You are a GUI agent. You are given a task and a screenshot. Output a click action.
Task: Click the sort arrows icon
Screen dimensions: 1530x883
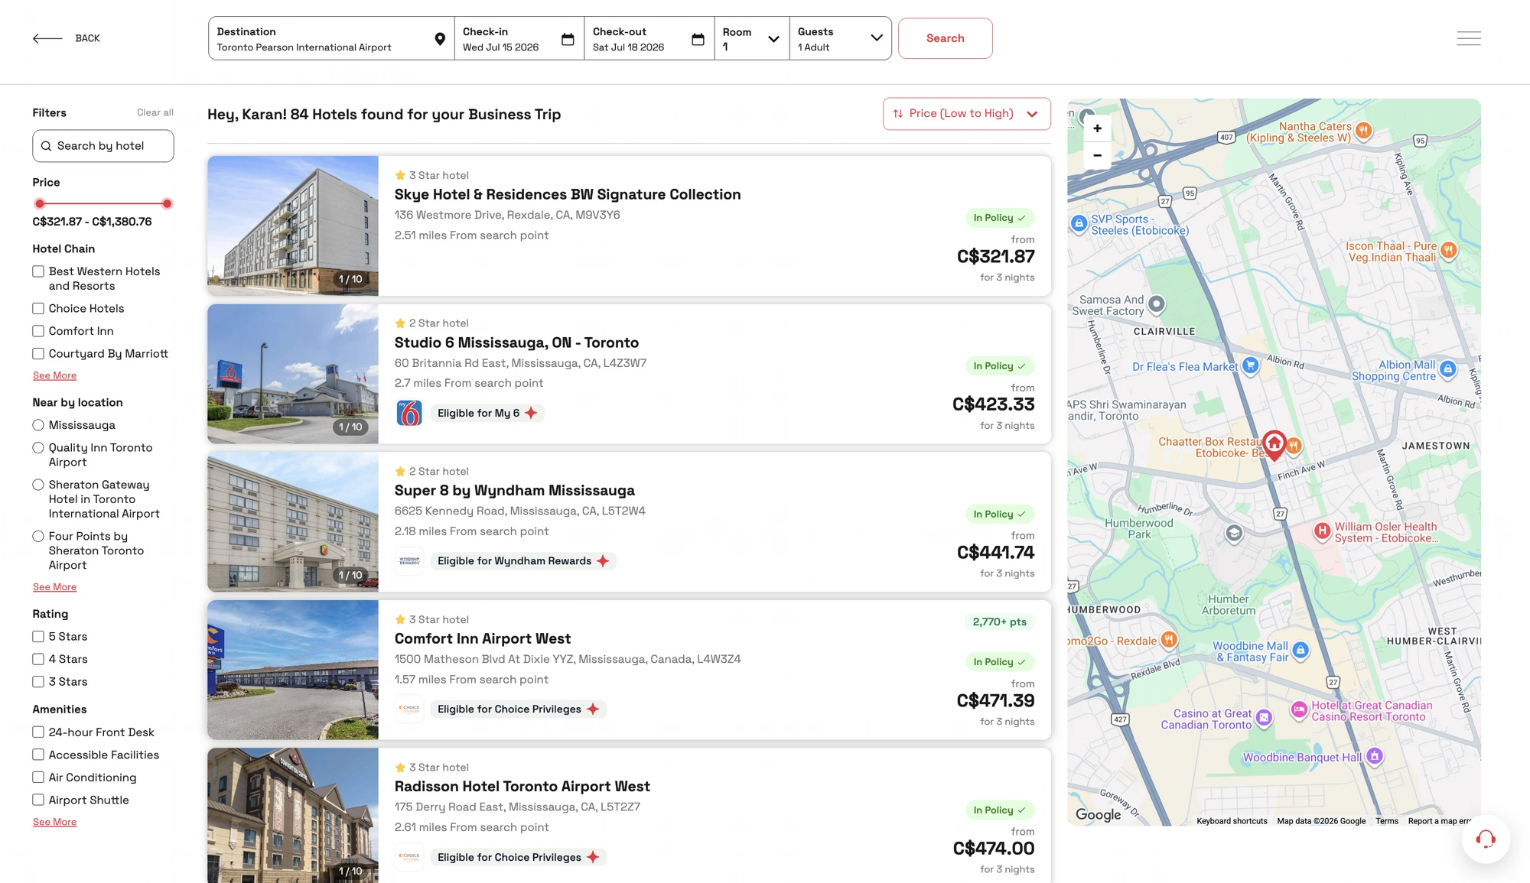point(898,114)
